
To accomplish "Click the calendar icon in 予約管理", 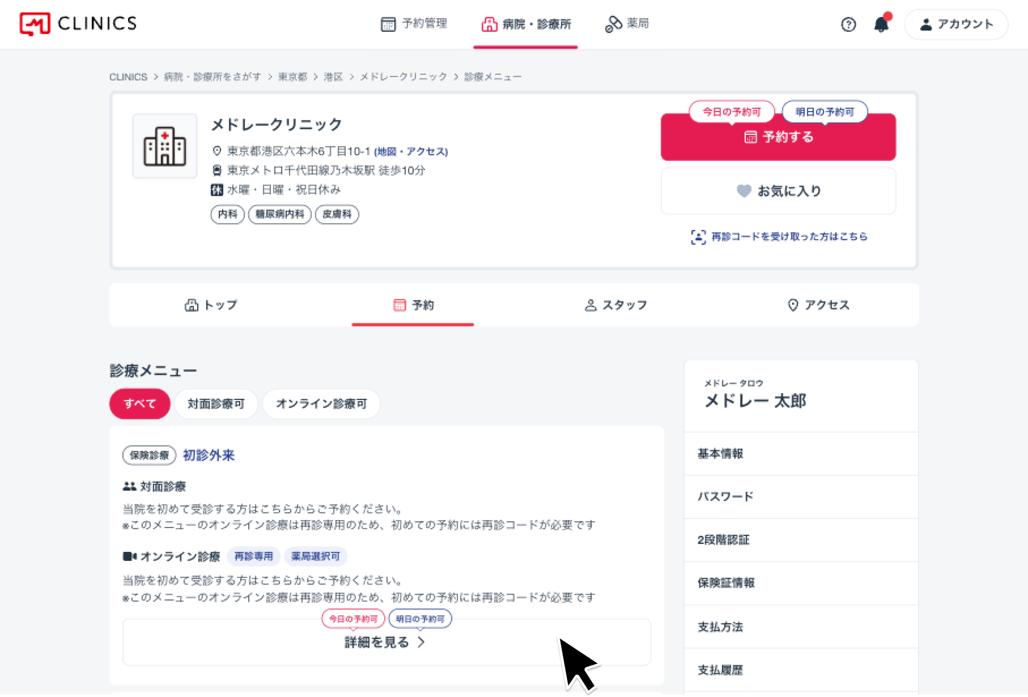I will (388, 24).
